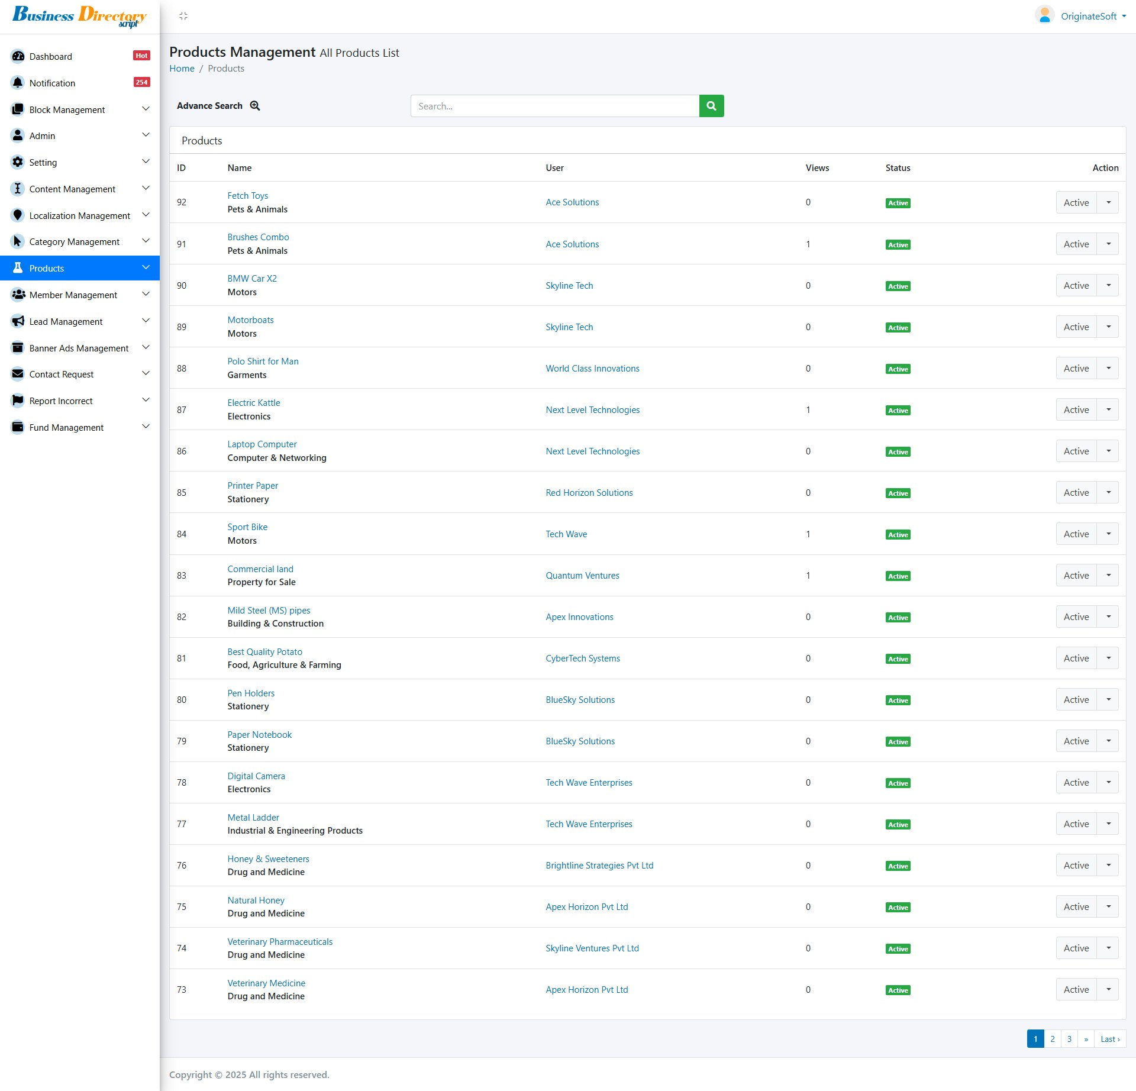The width and height of the screenshot is (1136, 1091).
Task: Open Lead Management via its megaphone icon
Action: pyautogui.click(x=17, y=321)
